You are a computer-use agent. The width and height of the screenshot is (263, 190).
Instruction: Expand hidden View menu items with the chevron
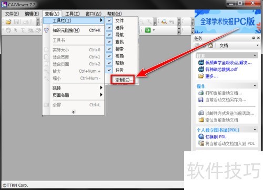74,112
